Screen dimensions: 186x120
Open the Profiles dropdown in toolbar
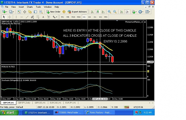(x=12, y=12)
